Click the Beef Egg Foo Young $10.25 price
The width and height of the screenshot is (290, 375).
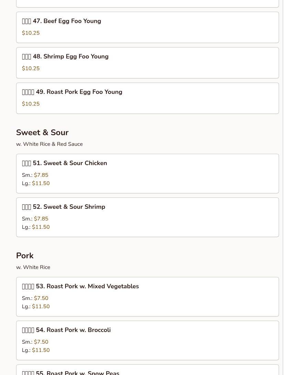pos(31,33)
